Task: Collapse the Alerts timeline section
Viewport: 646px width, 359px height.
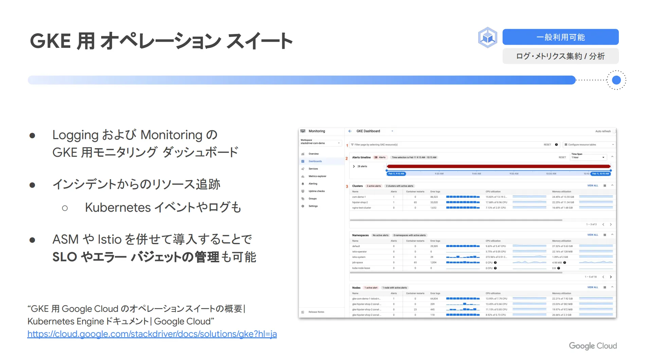Action: tap(612, 157)
